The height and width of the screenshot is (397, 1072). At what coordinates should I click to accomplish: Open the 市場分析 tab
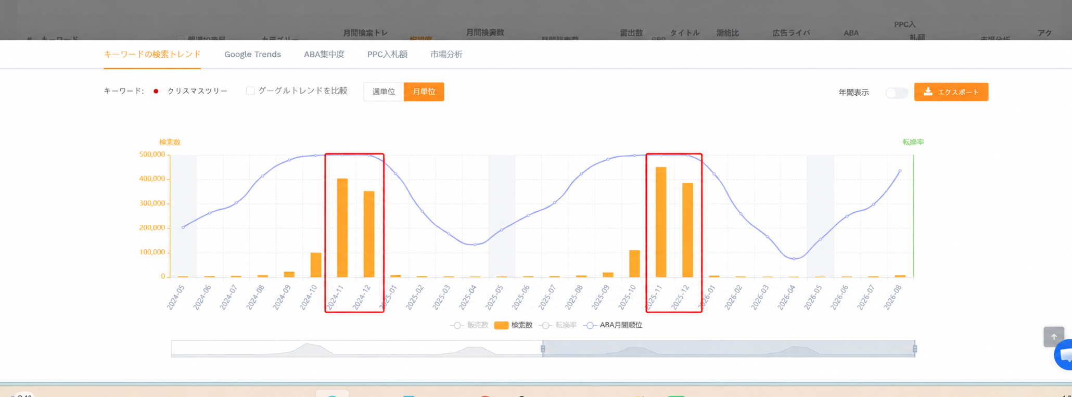(x=446, y=54)
